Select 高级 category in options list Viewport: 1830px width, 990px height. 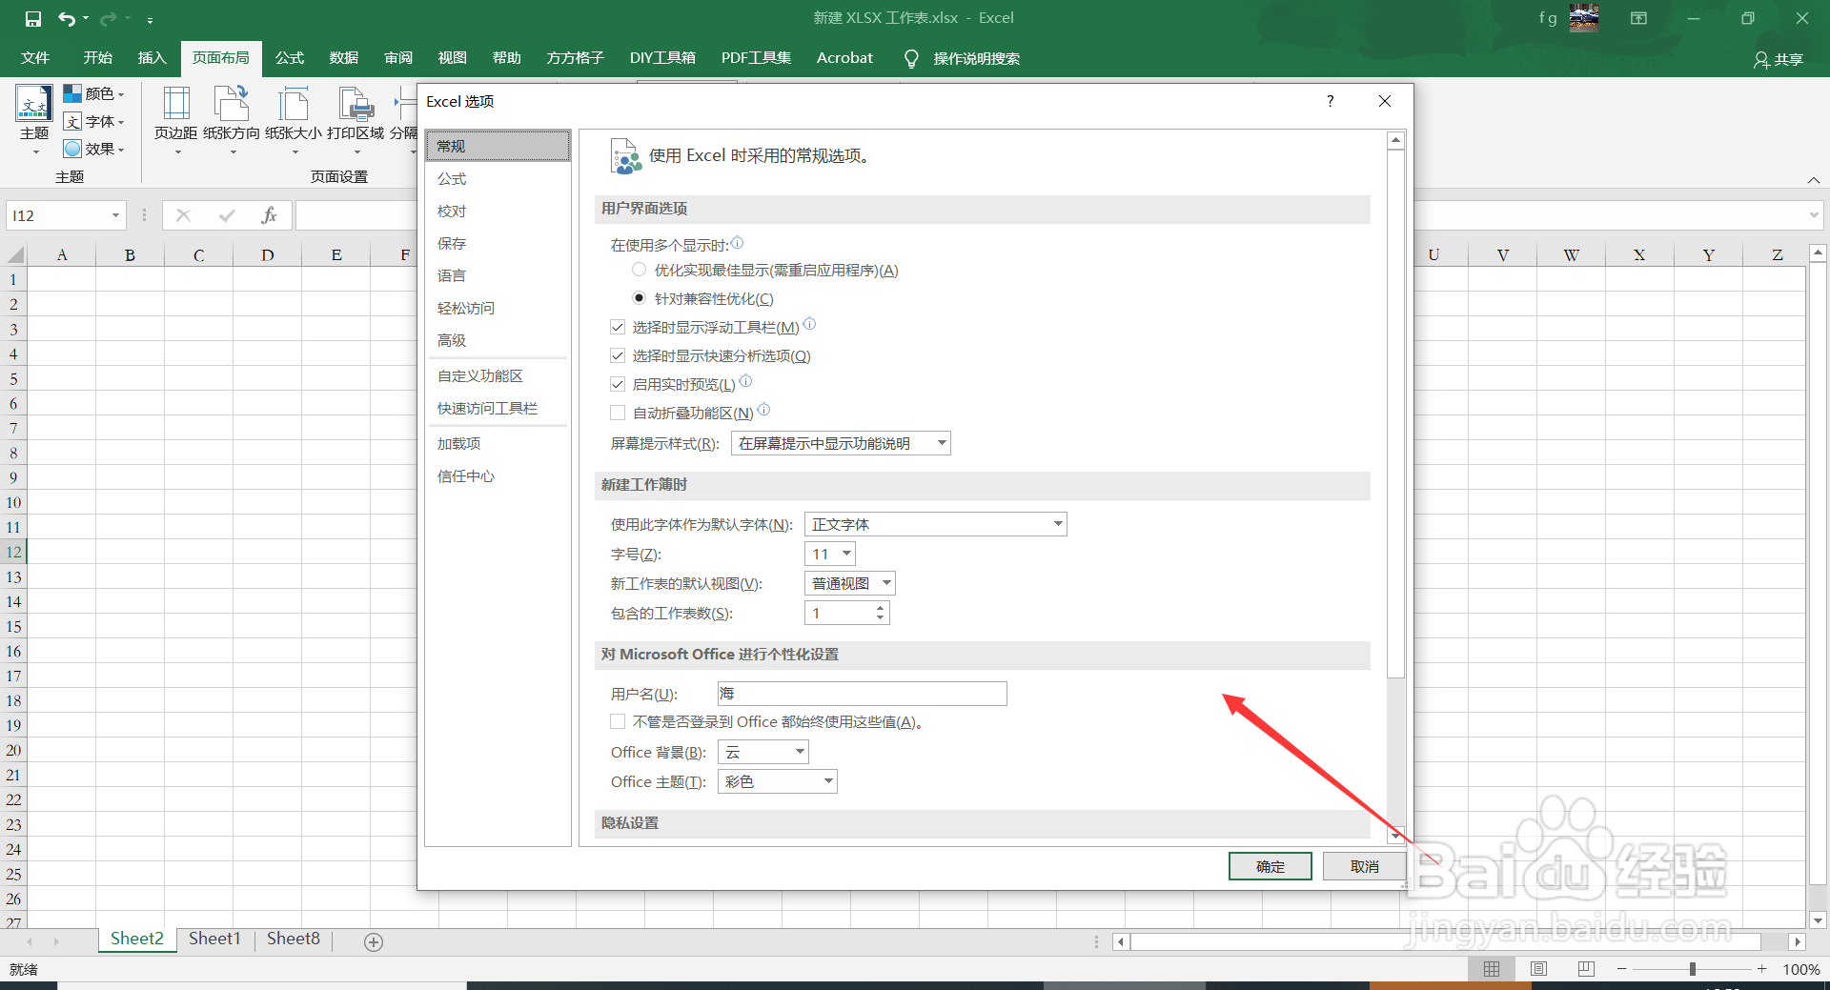pos(498,340)
